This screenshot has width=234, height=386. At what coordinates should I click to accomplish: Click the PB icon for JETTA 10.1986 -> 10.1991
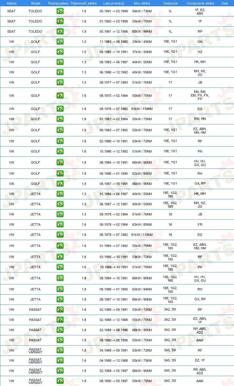(60, 267)
